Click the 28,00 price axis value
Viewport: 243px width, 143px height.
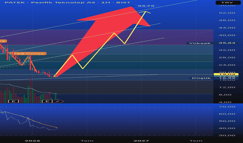click(227, 57)
